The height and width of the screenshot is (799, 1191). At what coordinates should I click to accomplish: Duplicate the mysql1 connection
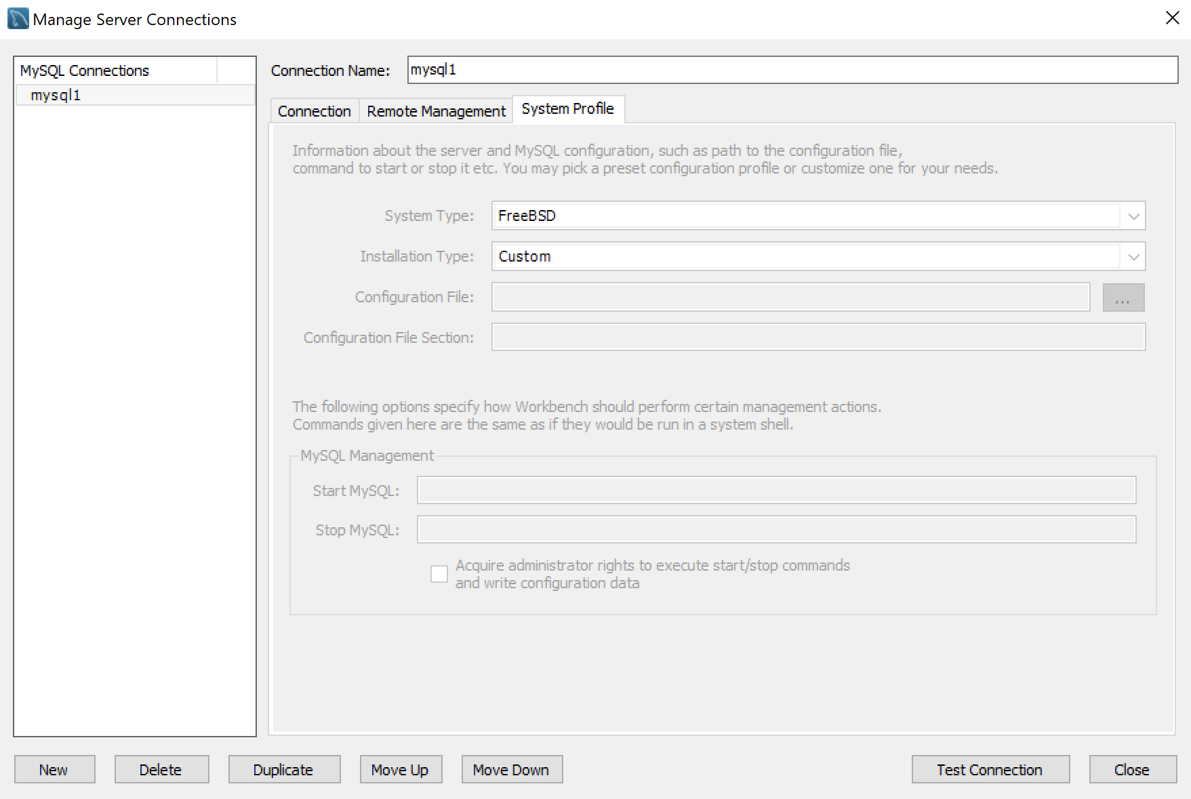click(283, 769)
